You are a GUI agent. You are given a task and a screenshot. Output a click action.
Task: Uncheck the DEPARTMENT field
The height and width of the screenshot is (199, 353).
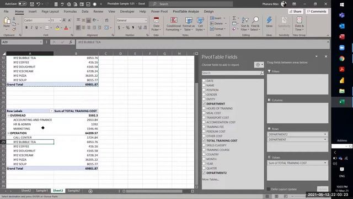point(204,103)
